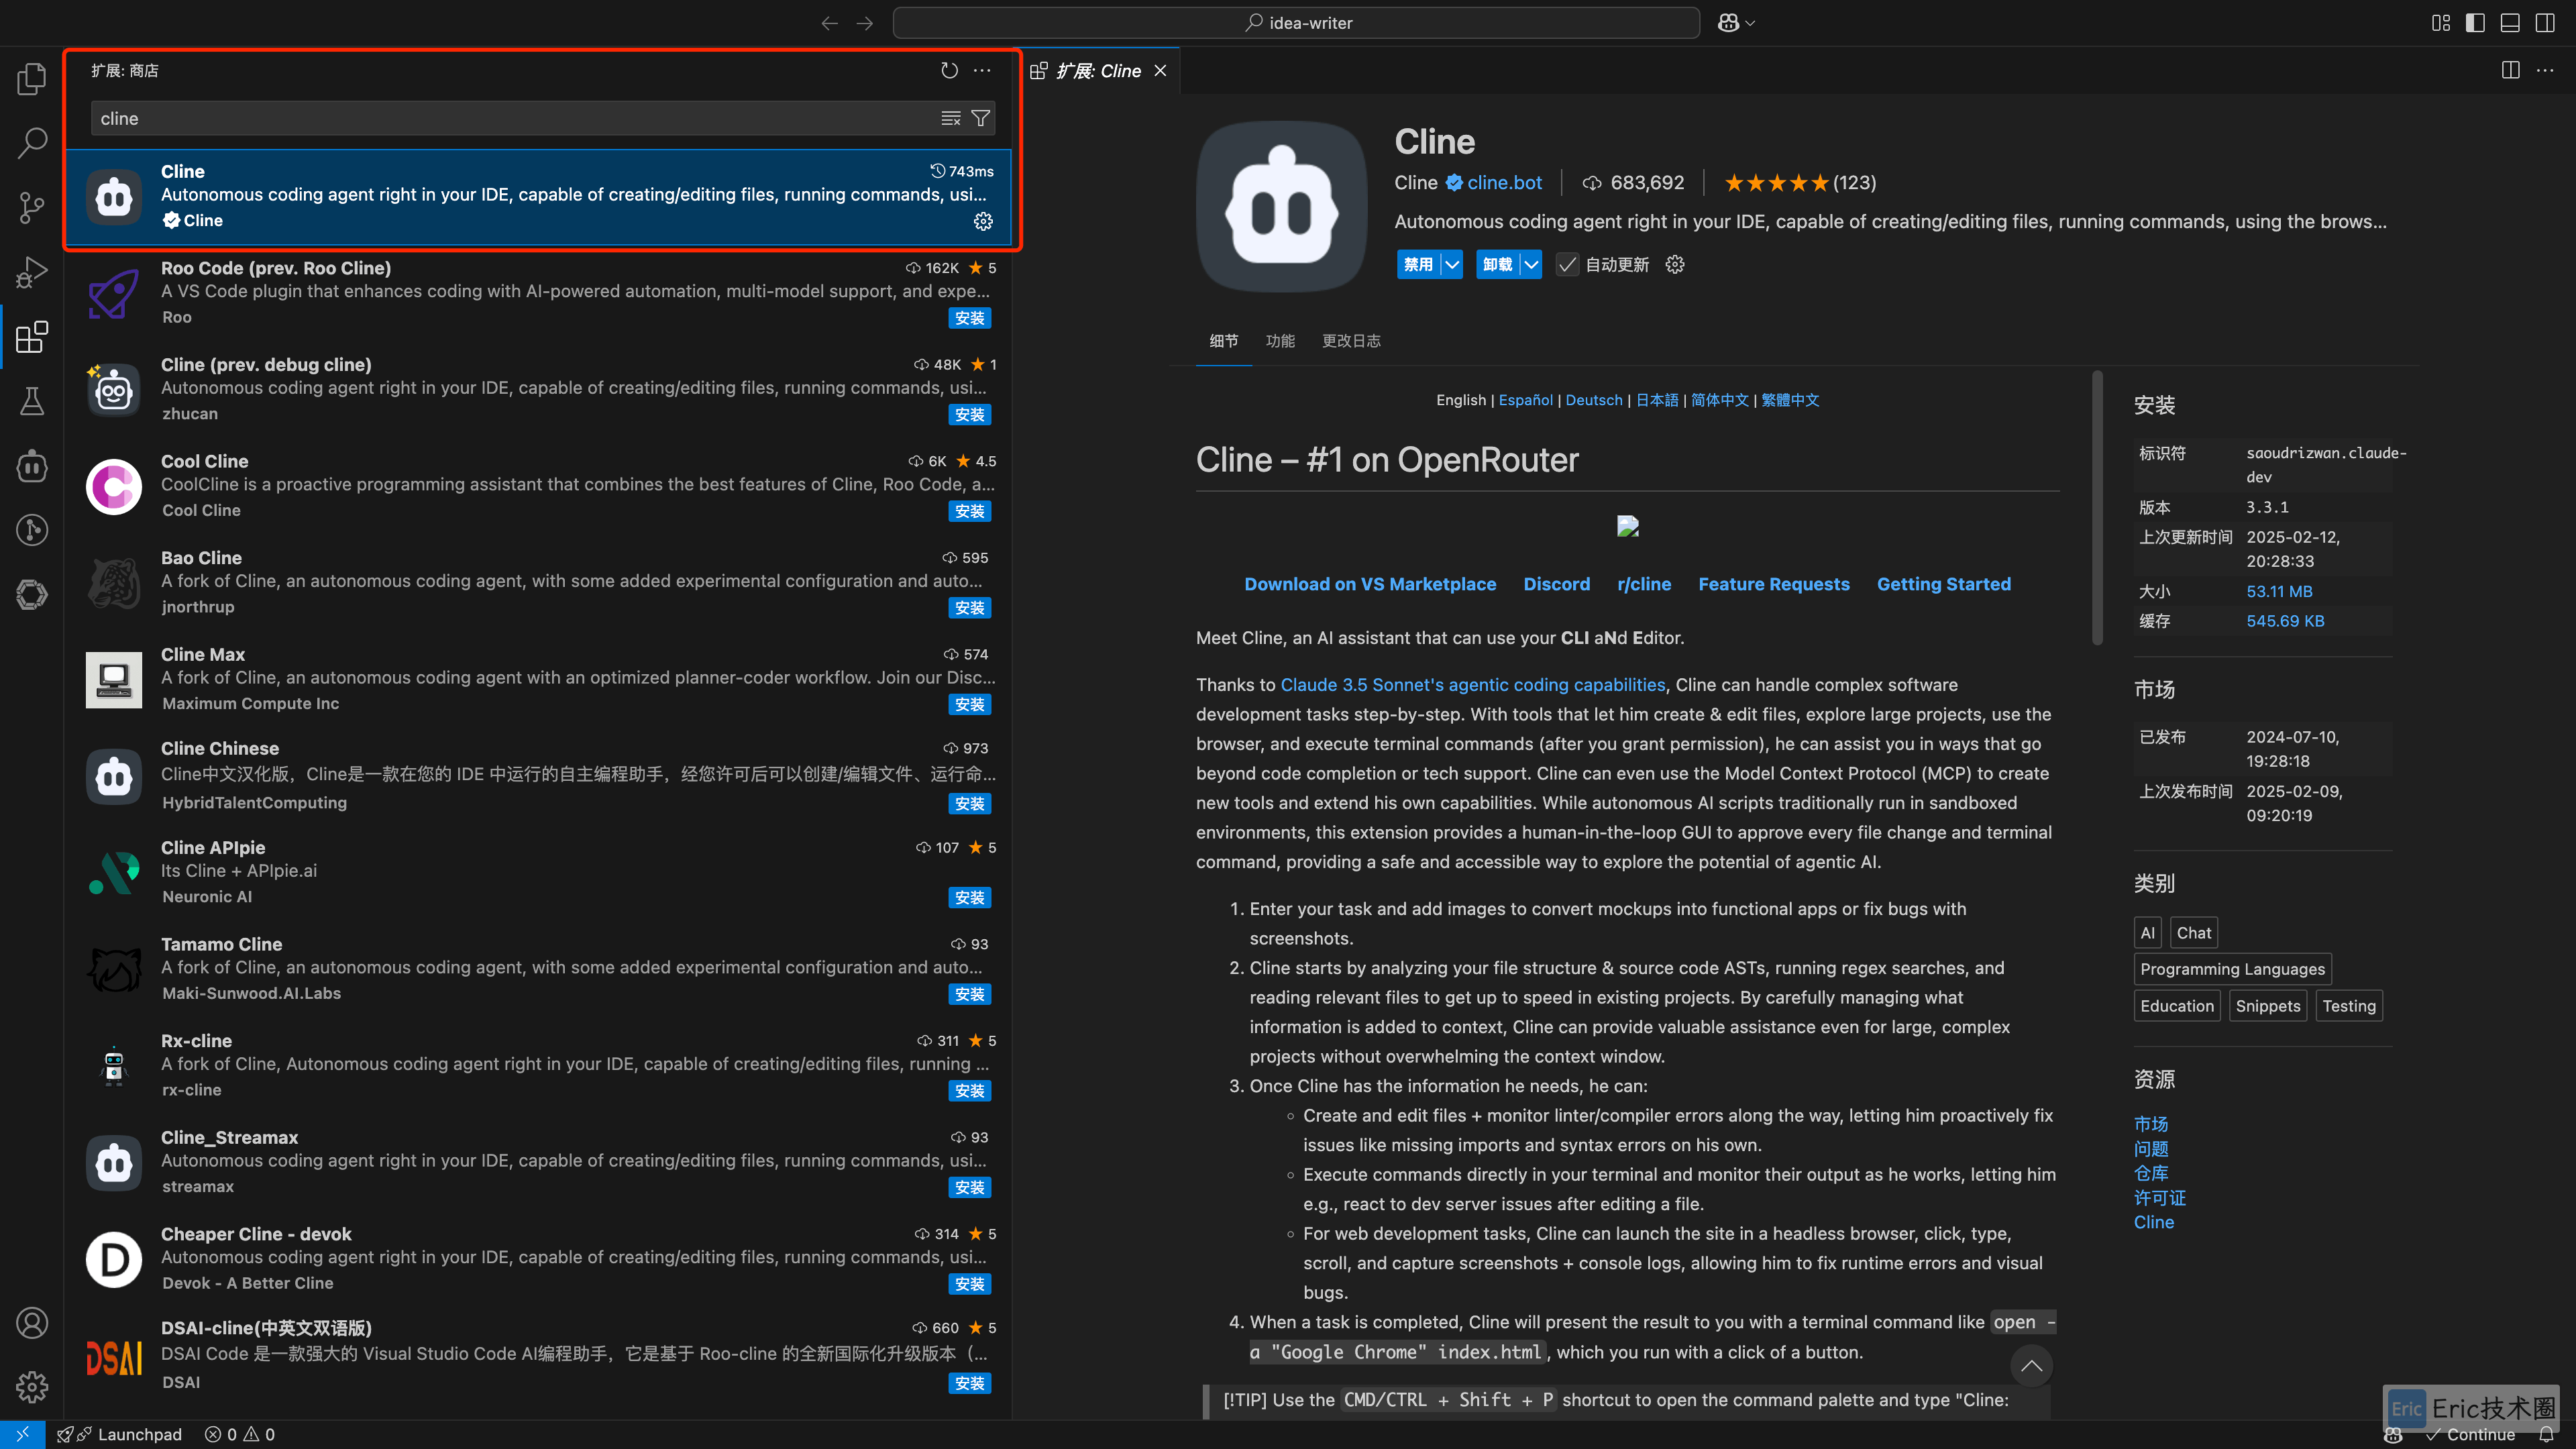
Task: Open the Snippets category tag
Action: click(x=2267, y=1006)
